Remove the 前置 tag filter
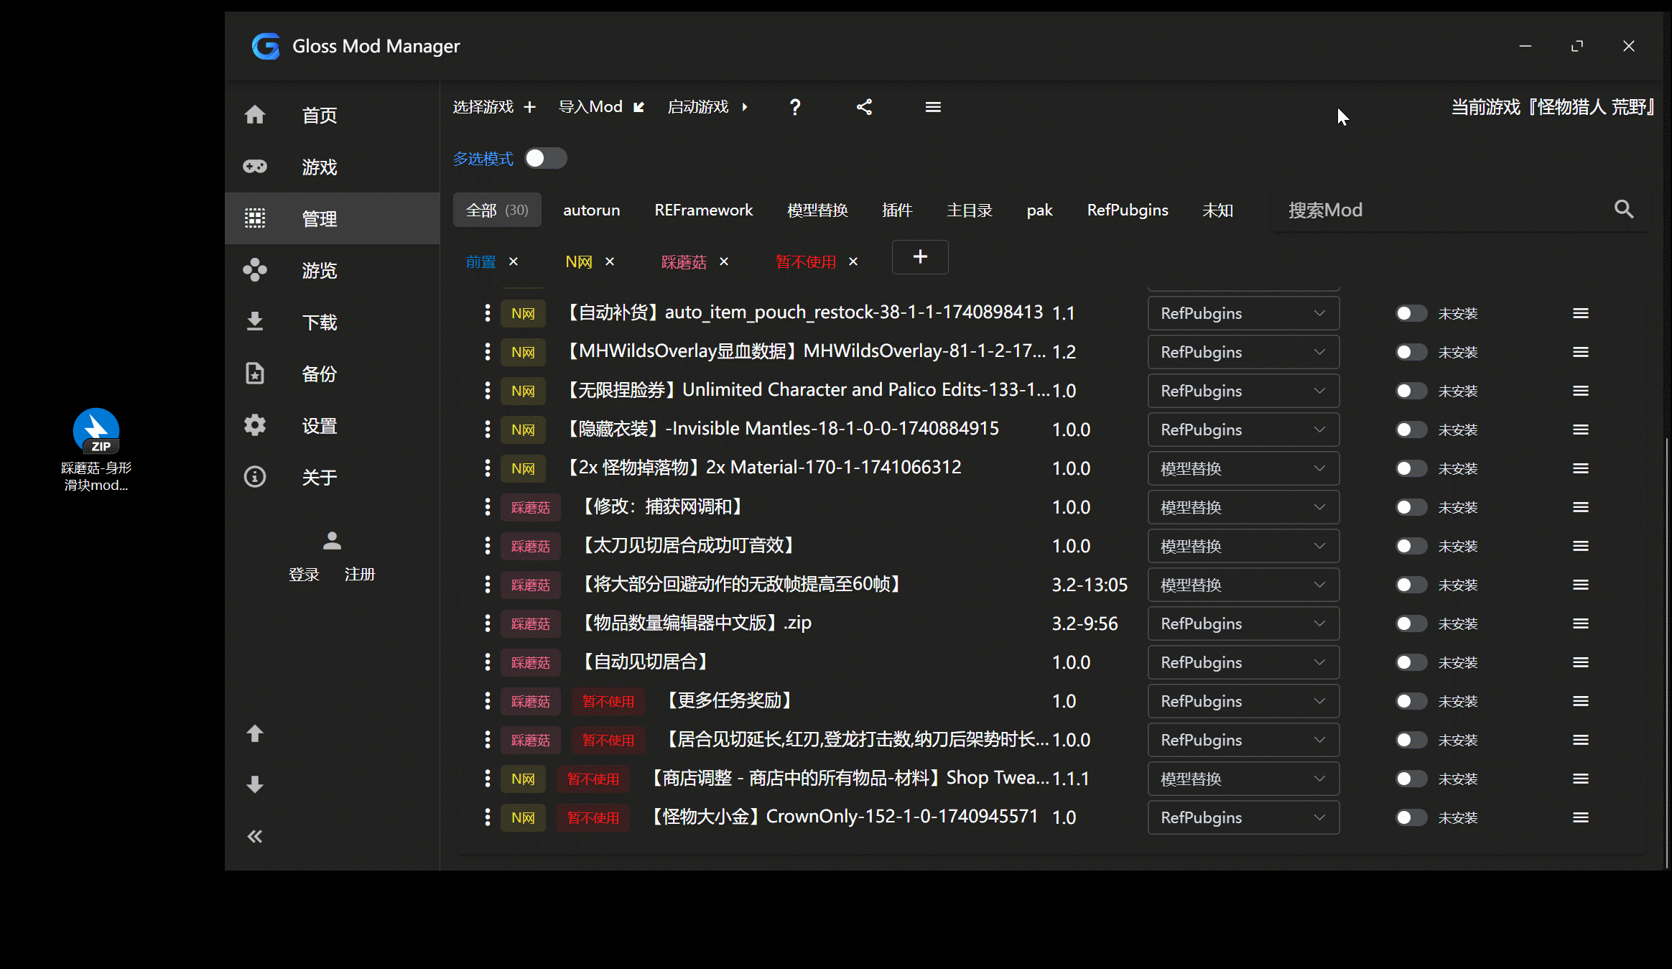 click(514, 261)
